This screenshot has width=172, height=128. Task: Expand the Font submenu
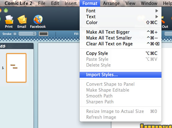pyautogui.click(x=121, y=11)
